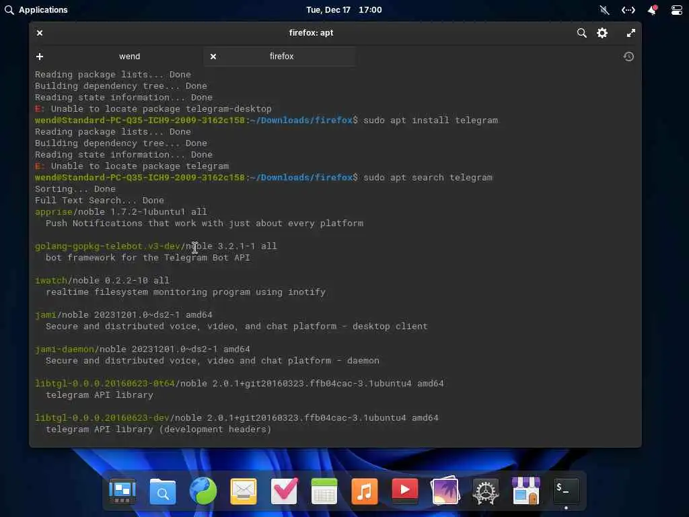The width and height of the screenshot is (689, 517).
Task: Open AppCenter from the dock
Action: coord(526,491)
